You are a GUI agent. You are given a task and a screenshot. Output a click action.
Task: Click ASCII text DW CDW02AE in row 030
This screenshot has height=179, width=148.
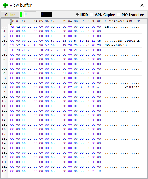tap(129, 41)
